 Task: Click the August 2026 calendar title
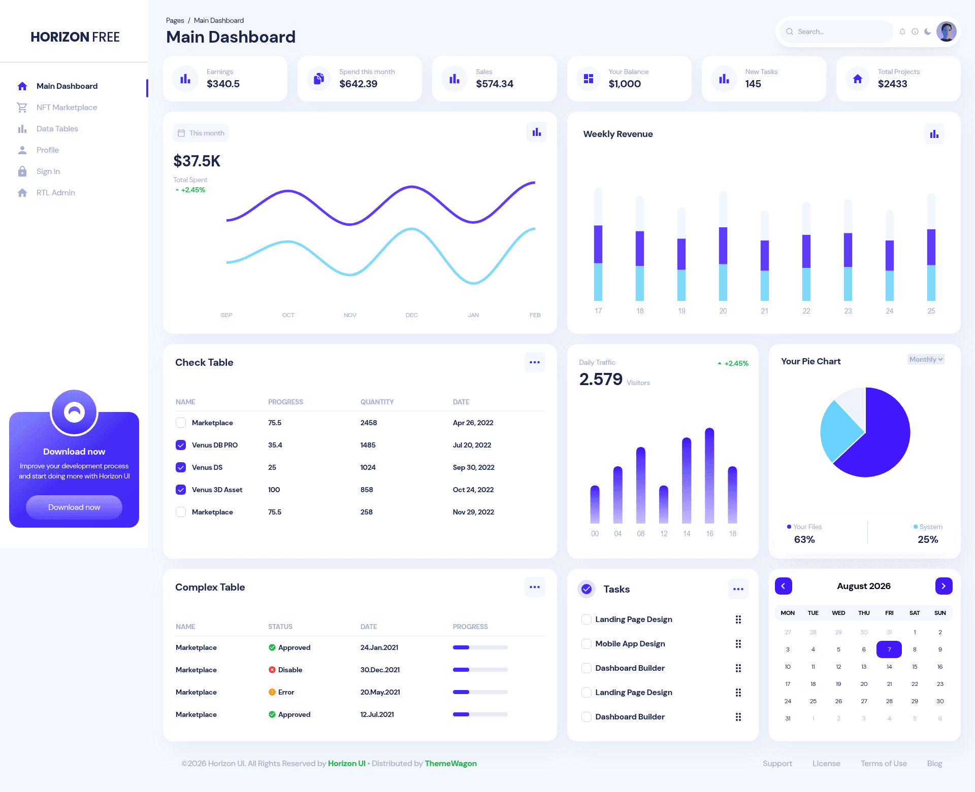pyautogui.click(x=864, y=586)
